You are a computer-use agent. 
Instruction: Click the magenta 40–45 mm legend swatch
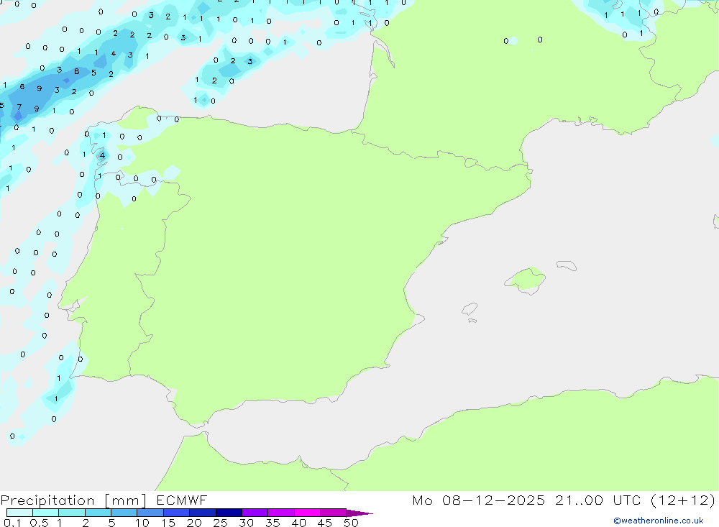tap(307, 513)
